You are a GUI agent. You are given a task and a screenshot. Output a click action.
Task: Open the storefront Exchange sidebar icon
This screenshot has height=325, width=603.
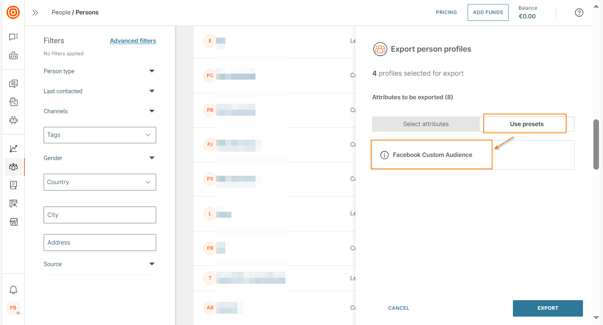(13, 222)
